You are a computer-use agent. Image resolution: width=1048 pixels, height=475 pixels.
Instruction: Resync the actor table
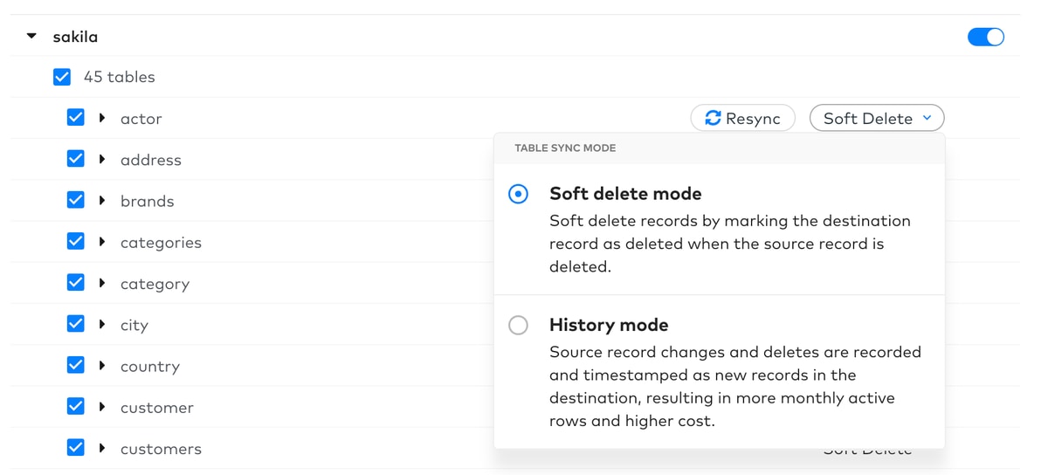[743, 118]
